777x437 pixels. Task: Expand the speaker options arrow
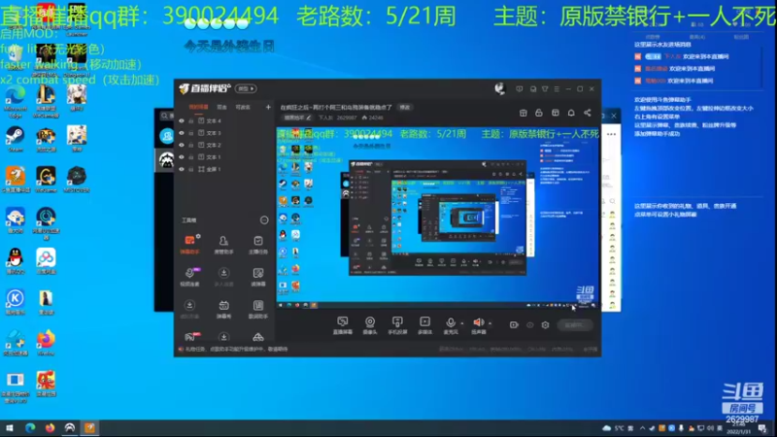(490, 323)
